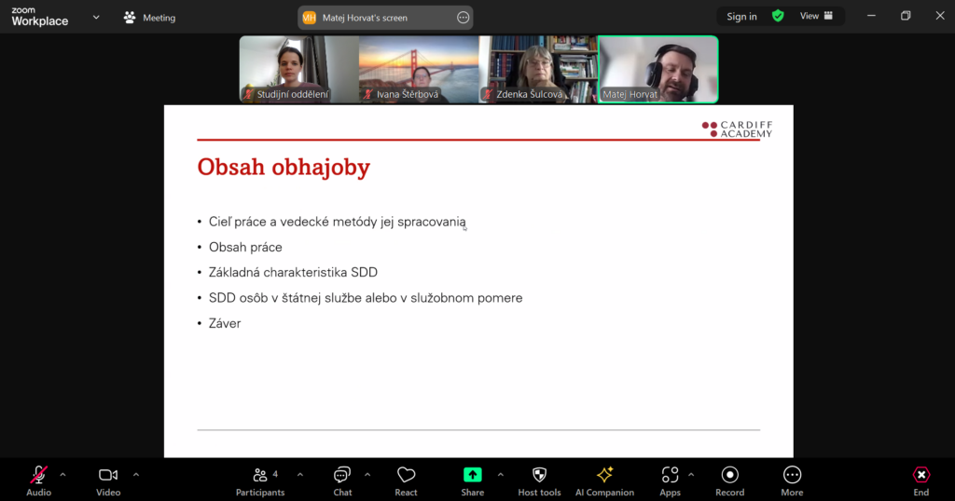Open Host tools shield icon
955x501 pixels.
540,475
